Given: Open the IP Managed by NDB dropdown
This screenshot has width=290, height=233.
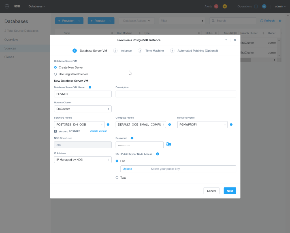Looking at the screenshot, I should click(83, 159).
